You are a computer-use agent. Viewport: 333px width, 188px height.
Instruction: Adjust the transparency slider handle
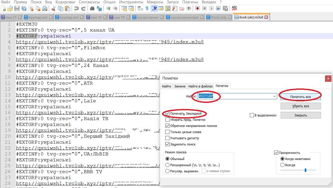tap(305, 170)
